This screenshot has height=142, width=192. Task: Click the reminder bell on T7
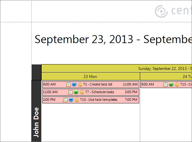(x=82, y=92)
